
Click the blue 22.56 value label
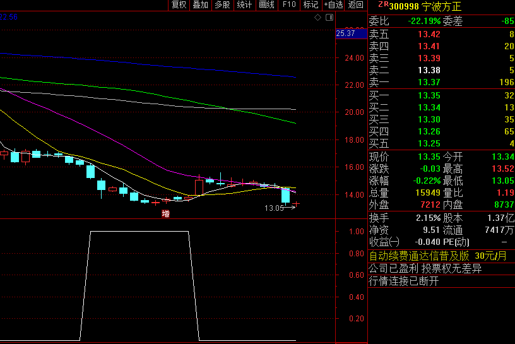[x=9, y=17]
